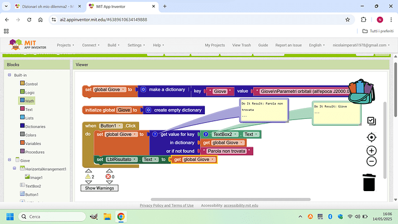The image size is (398, 224).
Task: Go to the next error with the down arrow
Action: [x=110, y=182]
